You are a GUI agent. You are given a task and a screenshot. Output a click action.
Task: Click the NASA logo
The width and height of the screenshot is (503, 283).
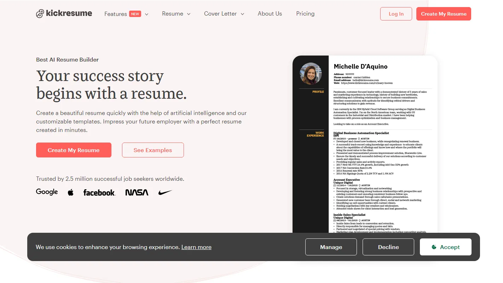pos(137,192)
